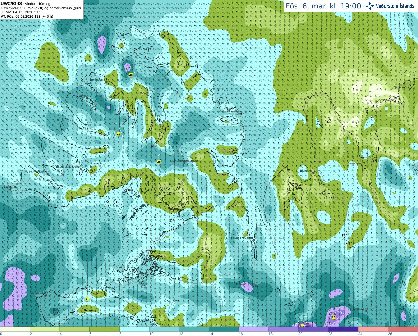The image size is (418, 336).
Task: Click the Gjögurflugvöllur station dot
Action: [x=241, y=113]
